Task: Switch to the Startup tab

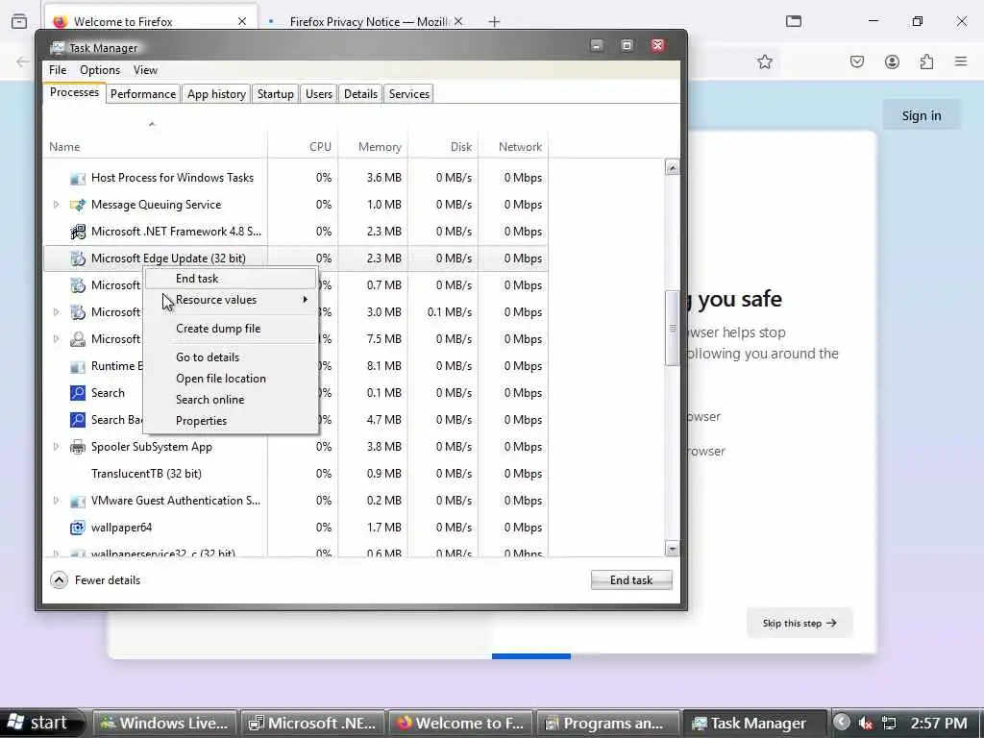Action: (x=276, y=94)
